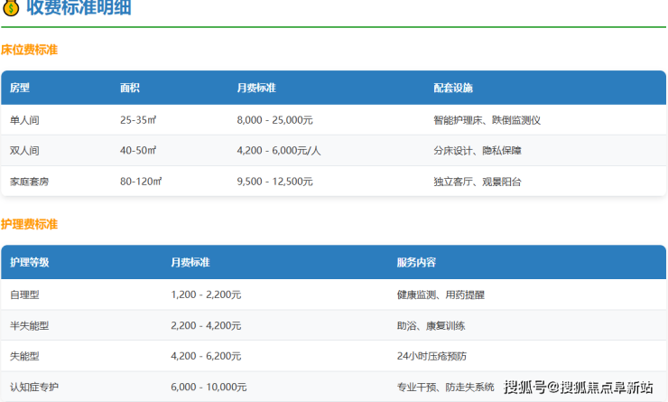Click the 智能护理床、跌倒监测仪 facilities cell
The height and width of the screenshot is (402, 668).
click(487, 119)
